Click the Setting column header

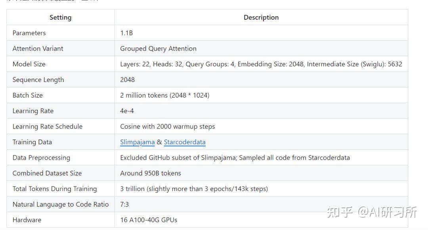(x=60, y=17)
